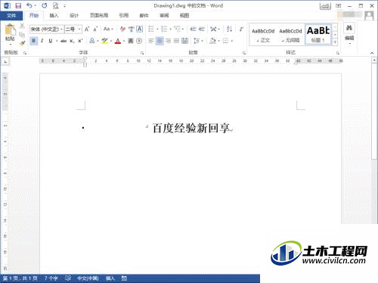Apply distributed alignment
Viewport: 378px width, 283px height.
pyautogui.click(x=184, y=41)
